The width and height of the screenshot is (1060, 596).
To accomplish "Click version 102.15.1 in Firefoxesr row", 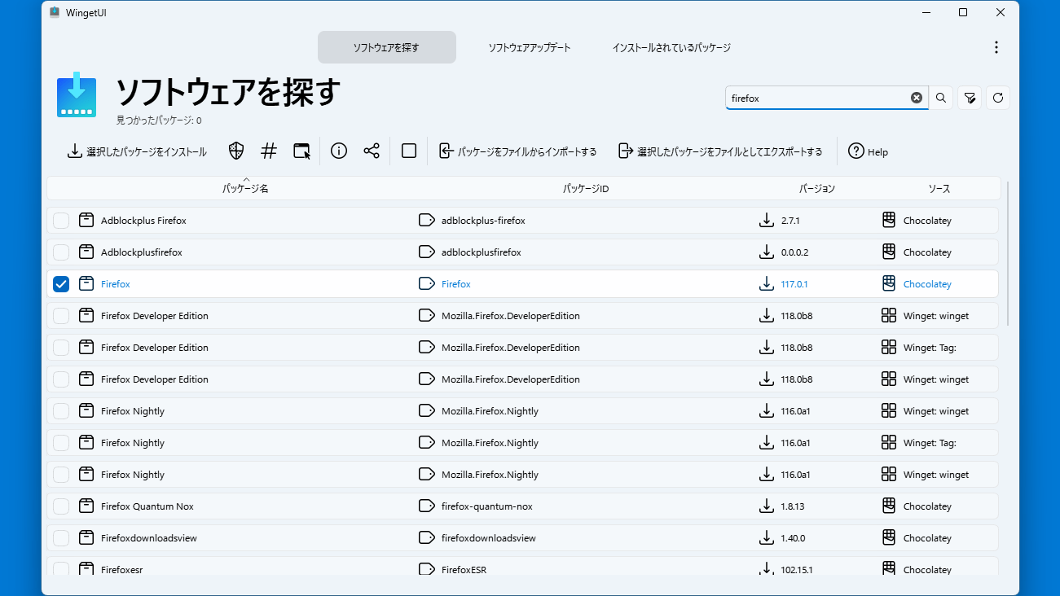I will click(797, 570).
